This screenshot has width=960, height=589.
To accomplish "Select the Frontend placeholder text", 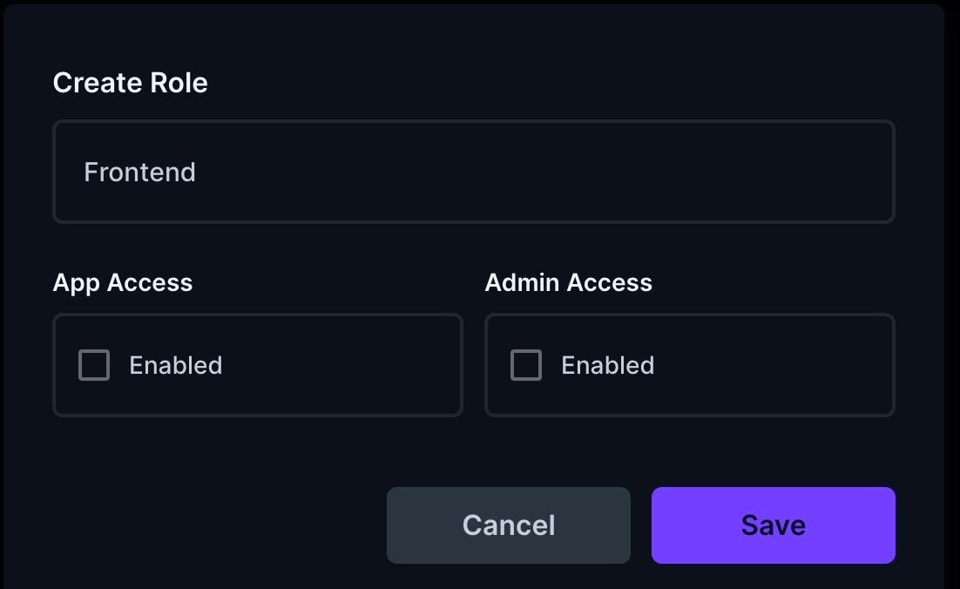I will coord(139,172).
